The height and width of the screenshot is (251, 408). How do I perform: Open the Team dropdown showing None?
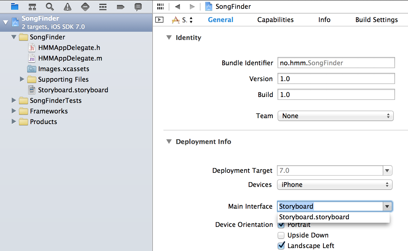click(335, 116)
